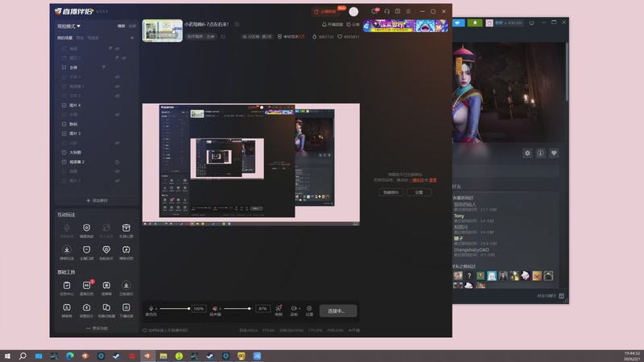Toggle checkbox for 视频集 2 source
644x362 pixels.
coord(64,162)
